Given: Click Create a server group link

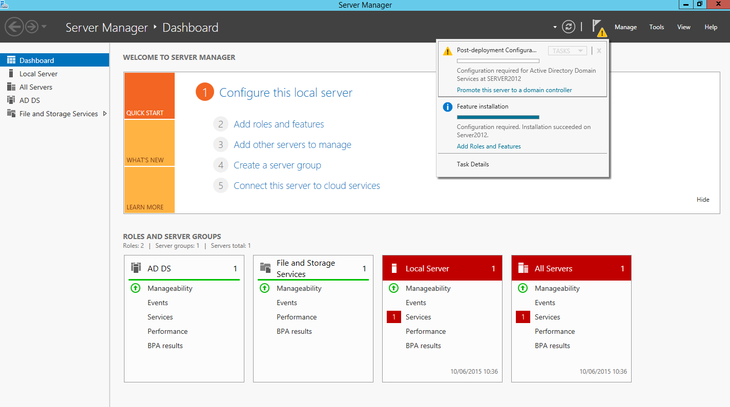Looking at the screenshot, I should 277,165.
